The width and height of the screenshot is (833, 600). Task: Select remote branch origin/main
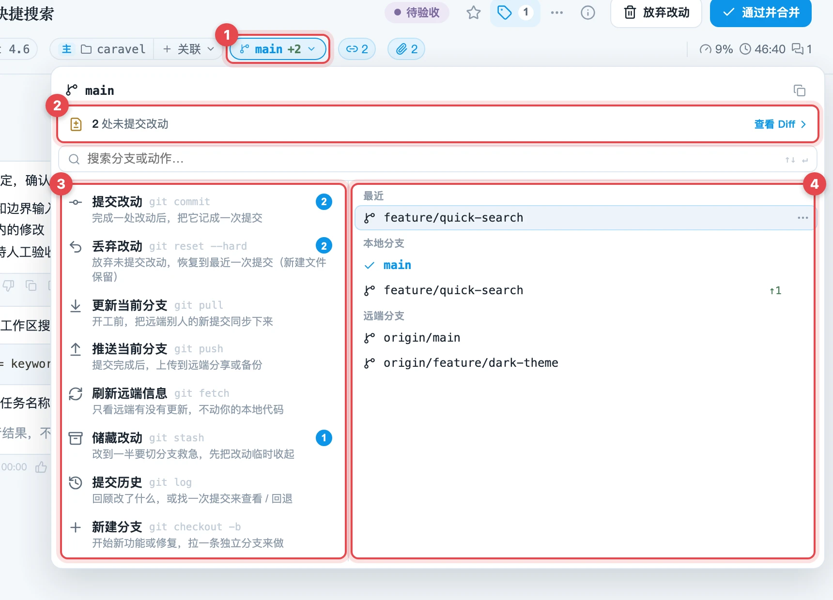585,338
